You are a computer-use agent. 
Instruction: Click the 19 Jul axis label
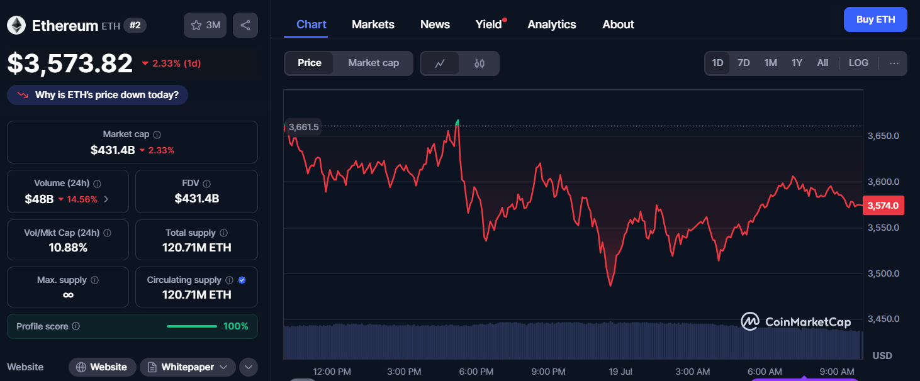[621, 372]
